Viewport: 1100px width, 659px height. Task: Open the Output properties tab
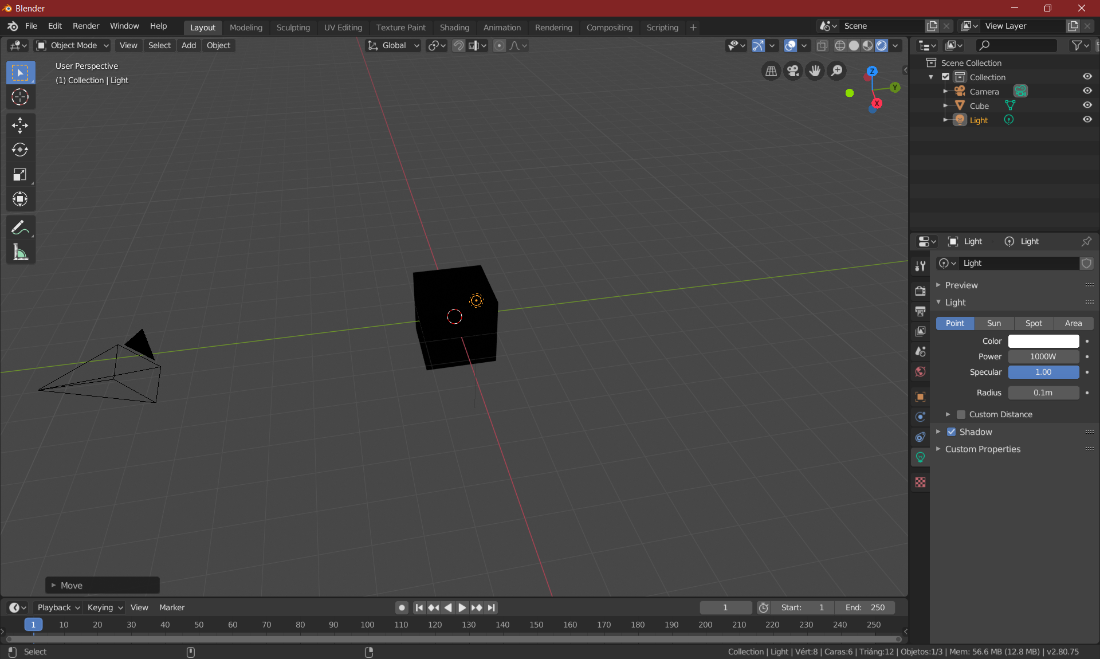[x=920, y=311]
